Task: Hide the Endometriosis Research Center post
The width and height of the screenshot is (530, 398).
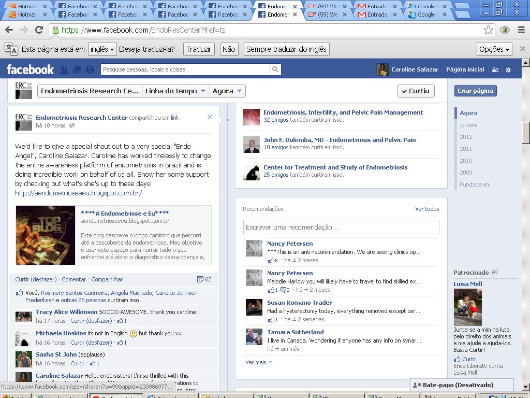Action: coord(210,117)
